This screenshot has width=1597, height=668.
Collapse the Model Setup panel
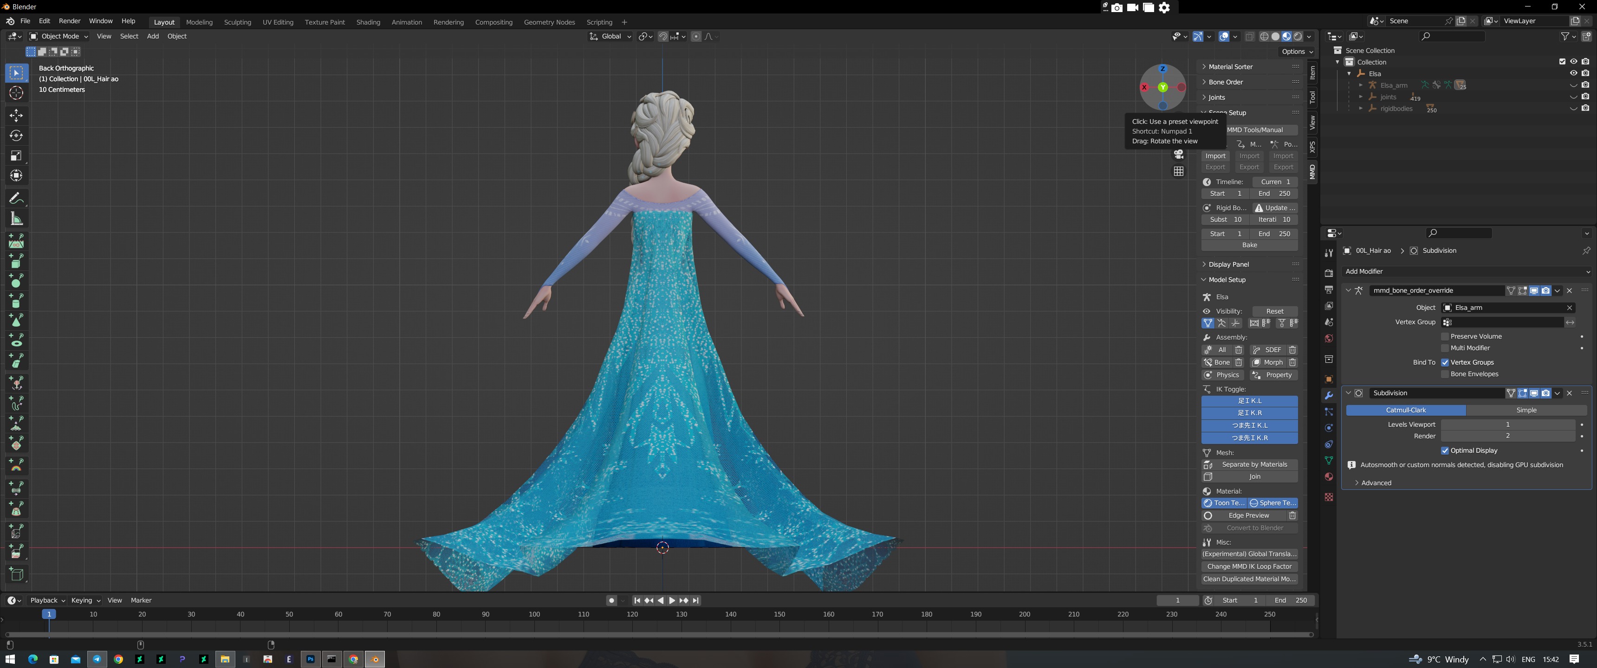coord(1226,280)
